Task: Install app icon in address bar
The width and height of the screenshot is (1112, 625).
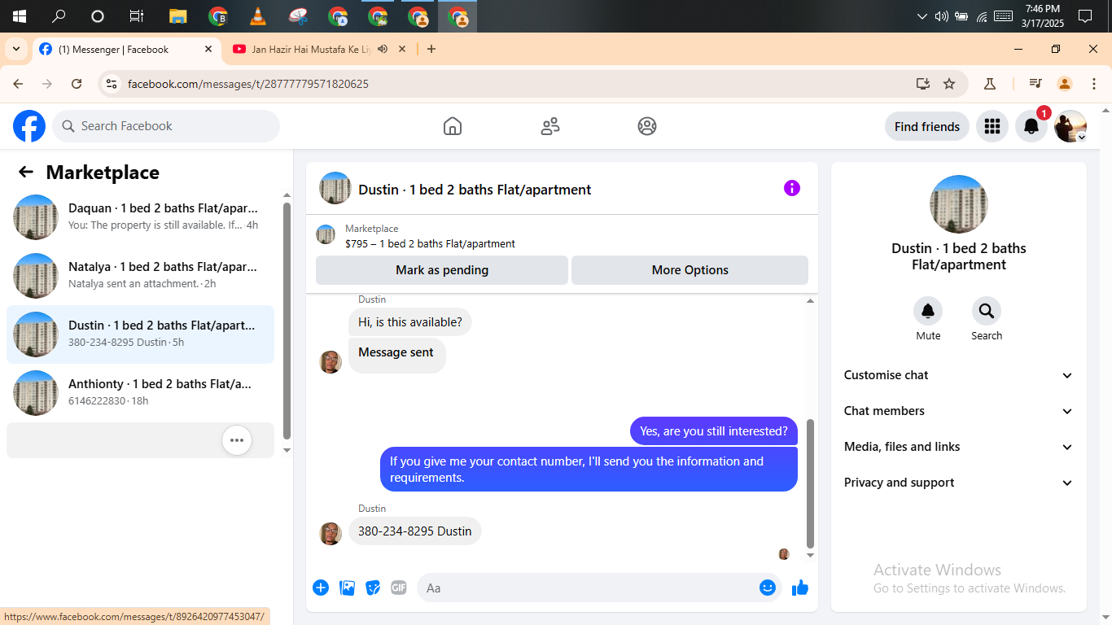Action: [x=923, y=84]
